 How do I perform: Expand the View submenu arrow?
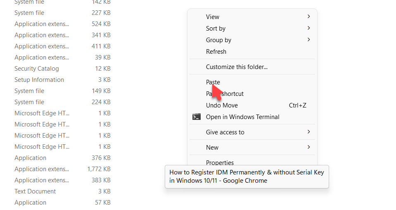(308, 17)
